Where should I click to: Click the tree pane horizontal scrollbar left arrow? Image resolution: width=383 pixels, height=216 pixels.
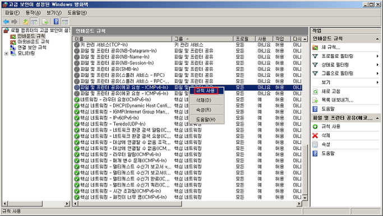coord(5,203)
